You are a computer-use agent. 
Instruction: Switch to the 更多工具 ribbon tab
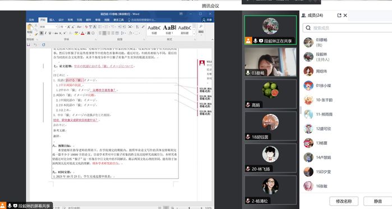click(x=118, y=20)
